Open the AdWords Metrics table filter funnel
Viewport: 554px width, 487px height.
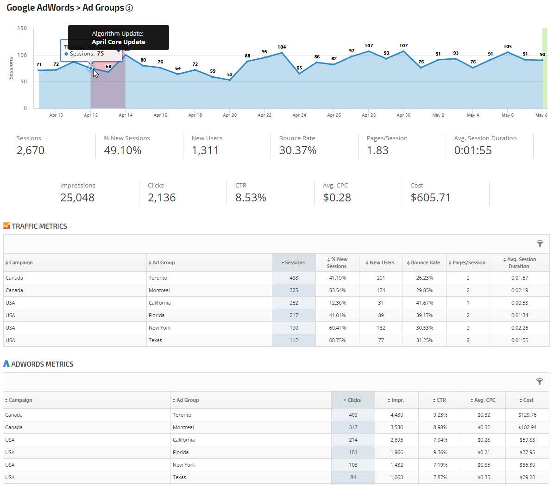540,381
